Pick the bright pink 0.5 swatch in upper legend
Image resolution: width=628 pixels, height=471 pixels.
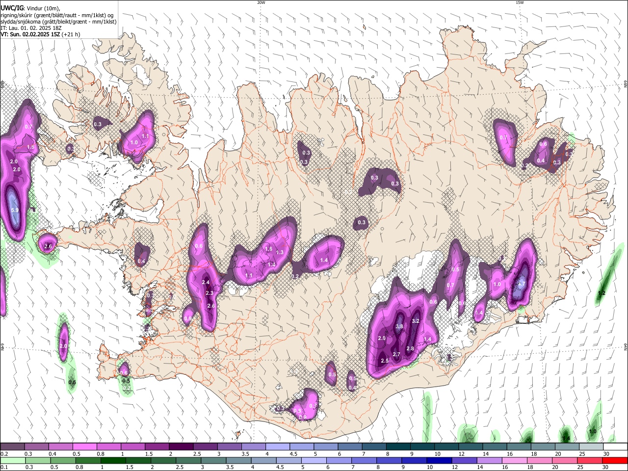84,447
